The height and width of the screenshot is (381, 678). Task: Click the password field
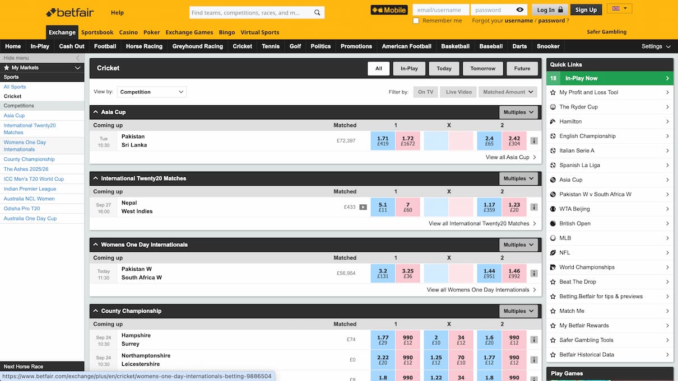(492, 10)
